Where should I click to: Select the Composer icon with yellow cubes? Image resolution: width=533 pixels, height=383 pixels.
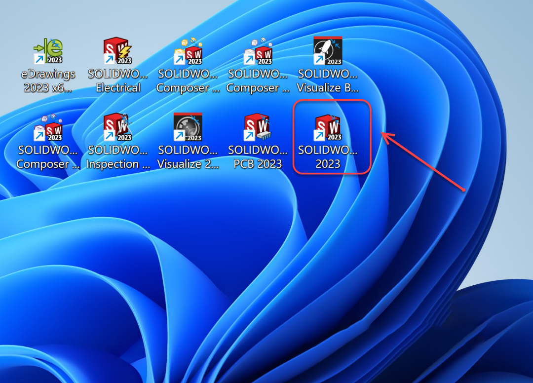coord(188,51)
